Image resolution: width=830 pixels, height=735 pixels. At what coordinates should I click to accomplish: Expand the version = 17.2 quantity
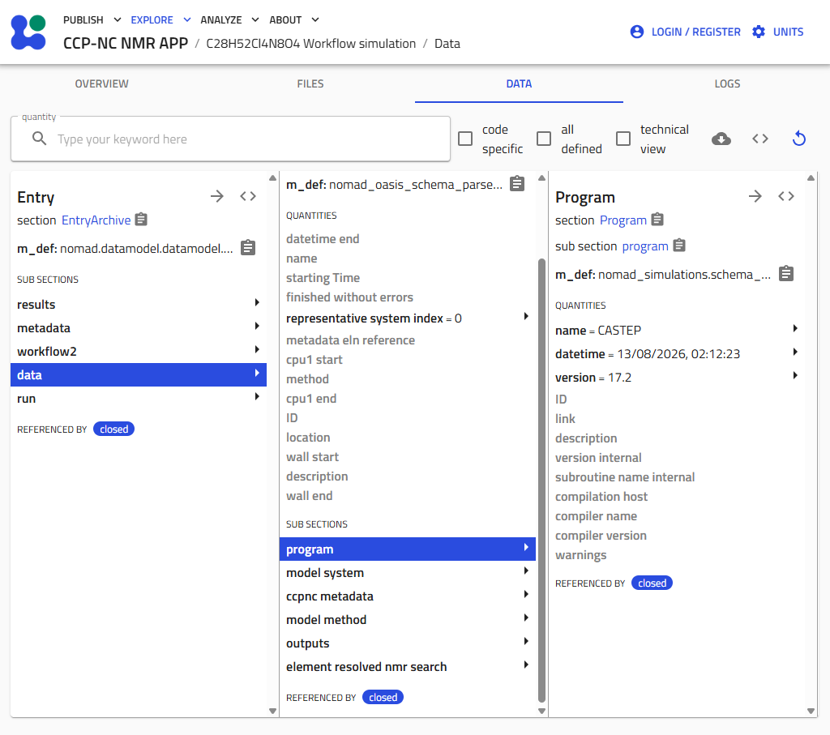678,378
